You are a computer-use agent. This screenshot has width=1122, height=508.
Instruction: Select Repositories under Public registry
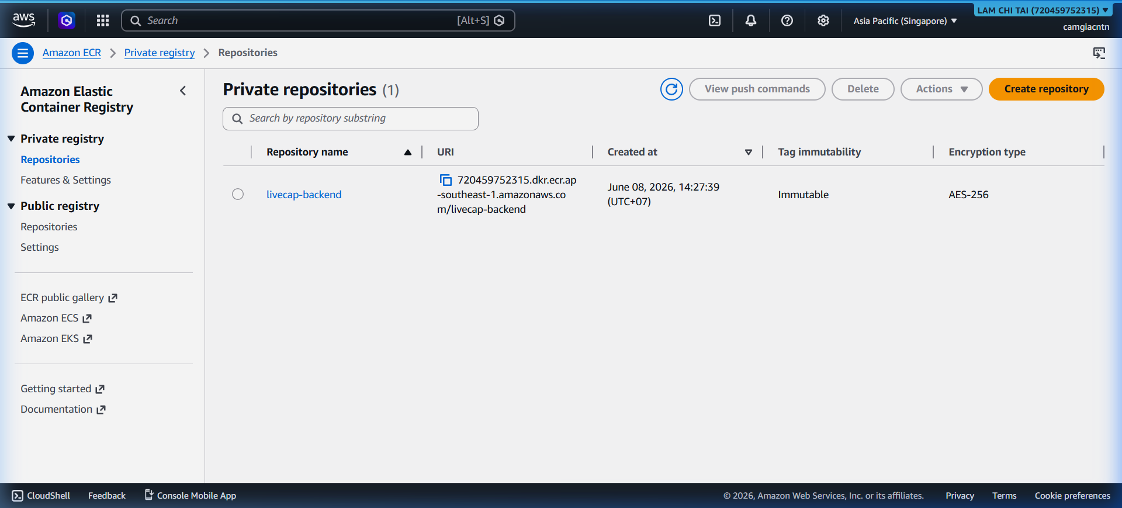point(49,227)
